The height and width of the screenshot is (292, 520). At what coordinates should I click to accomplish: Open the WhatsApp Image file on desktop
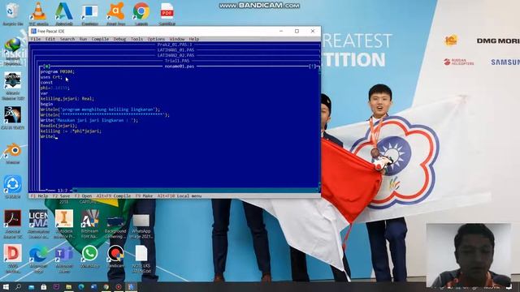pyautogui.click(x=141, y=227)
